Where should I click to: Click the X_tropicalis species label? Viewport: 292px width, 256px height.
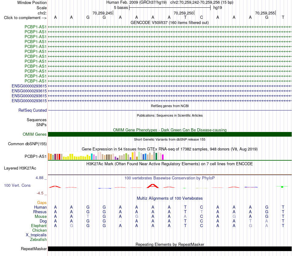pyautogui.click(x=36, y=235)
